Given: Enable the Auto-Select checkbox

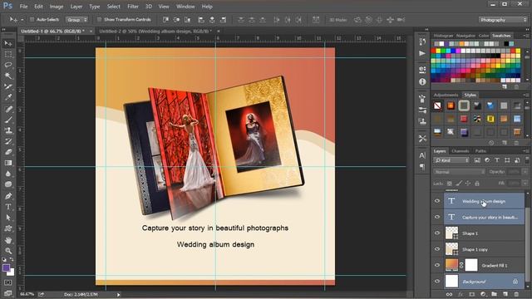Looking at the screenshot, I should pos(32,20).
